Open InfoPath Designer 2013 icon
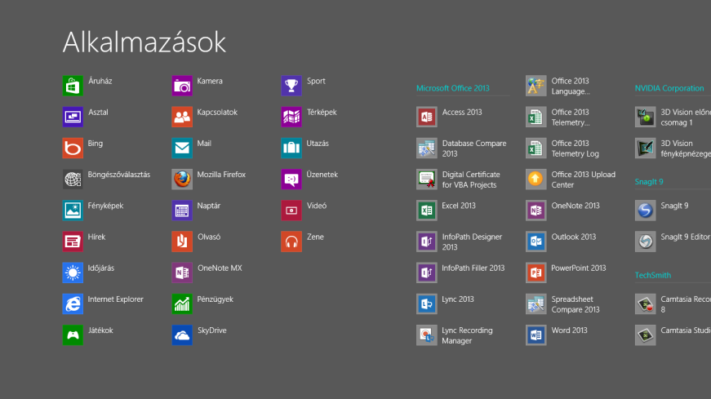711x399 pixels. point(427,242)
